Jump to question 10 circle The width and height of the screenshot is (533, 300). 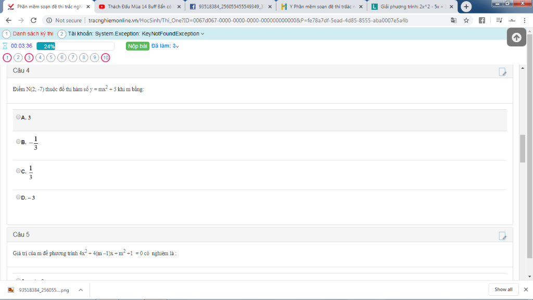coord(105,57)
